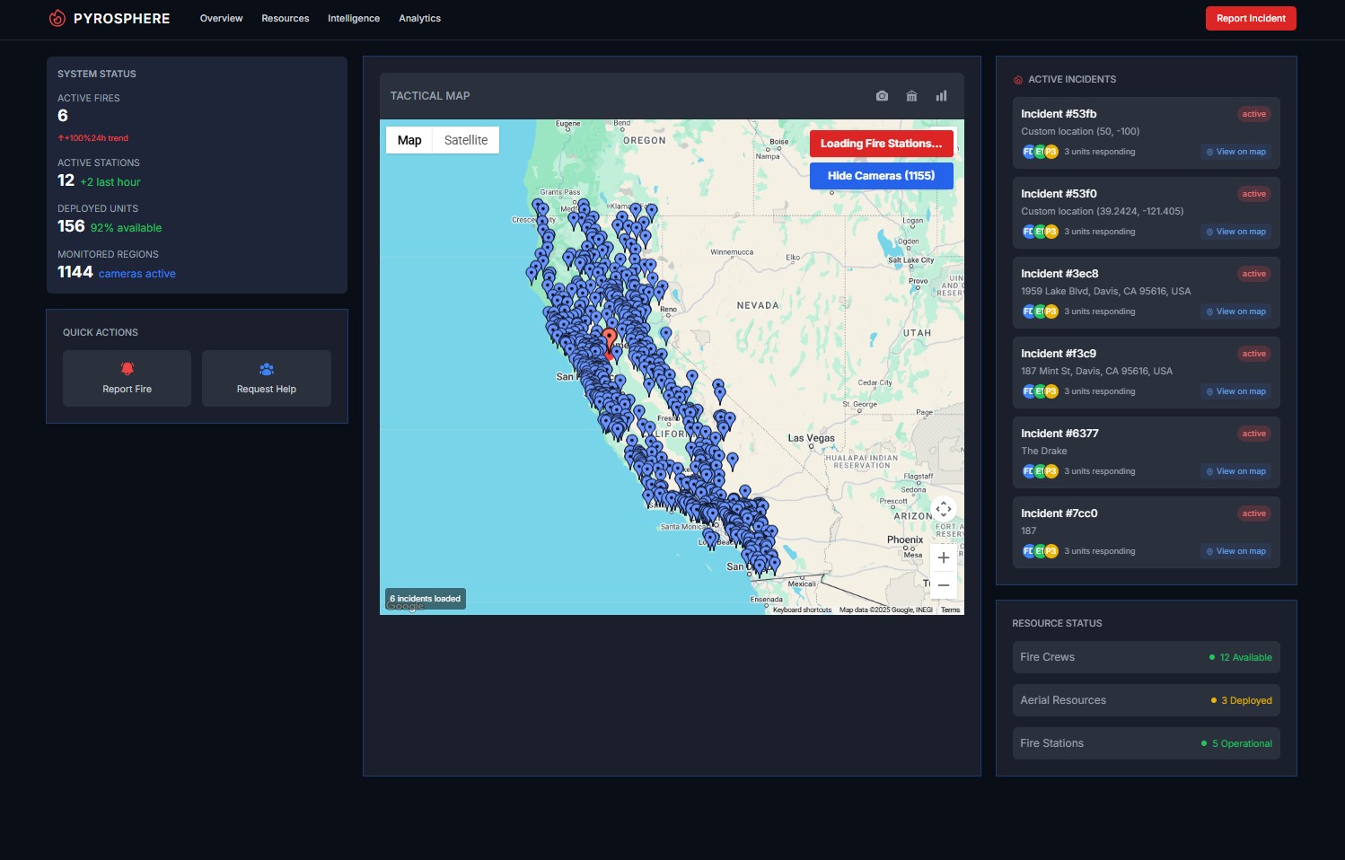Click '187 Mint St, Davis' address text

pyautogui.click(x=1096, y=371)
